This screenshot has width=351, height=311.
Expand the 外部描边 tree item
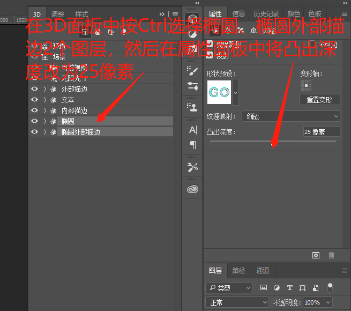point(45,89)
